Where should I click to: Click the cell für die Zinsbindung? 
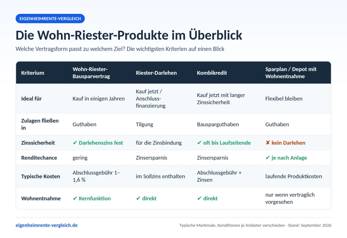[159, 143]
